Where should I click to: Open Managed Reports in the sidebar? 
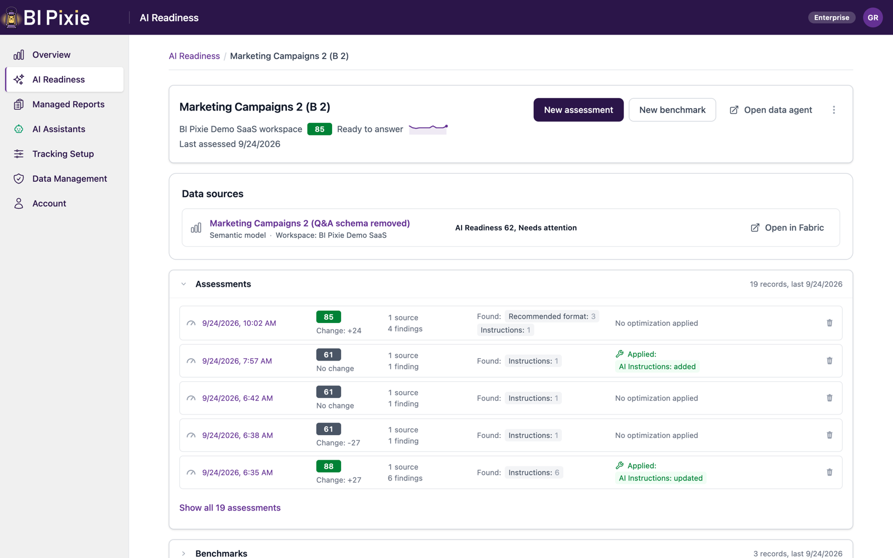(x=64, y=104)
